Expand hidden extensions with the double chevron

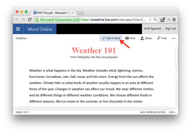(168, 20)
